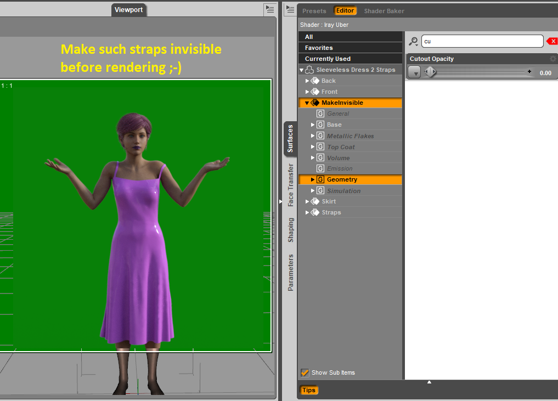Expand the Base group arrow
This screenshot has width=558, height=401.
click(x=312, y=125)
